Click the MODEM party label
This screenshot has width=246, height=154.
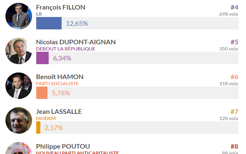point(46,118)
